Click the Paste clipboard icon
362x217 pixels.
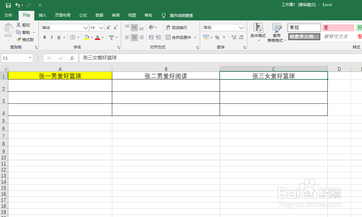[9, 28]
